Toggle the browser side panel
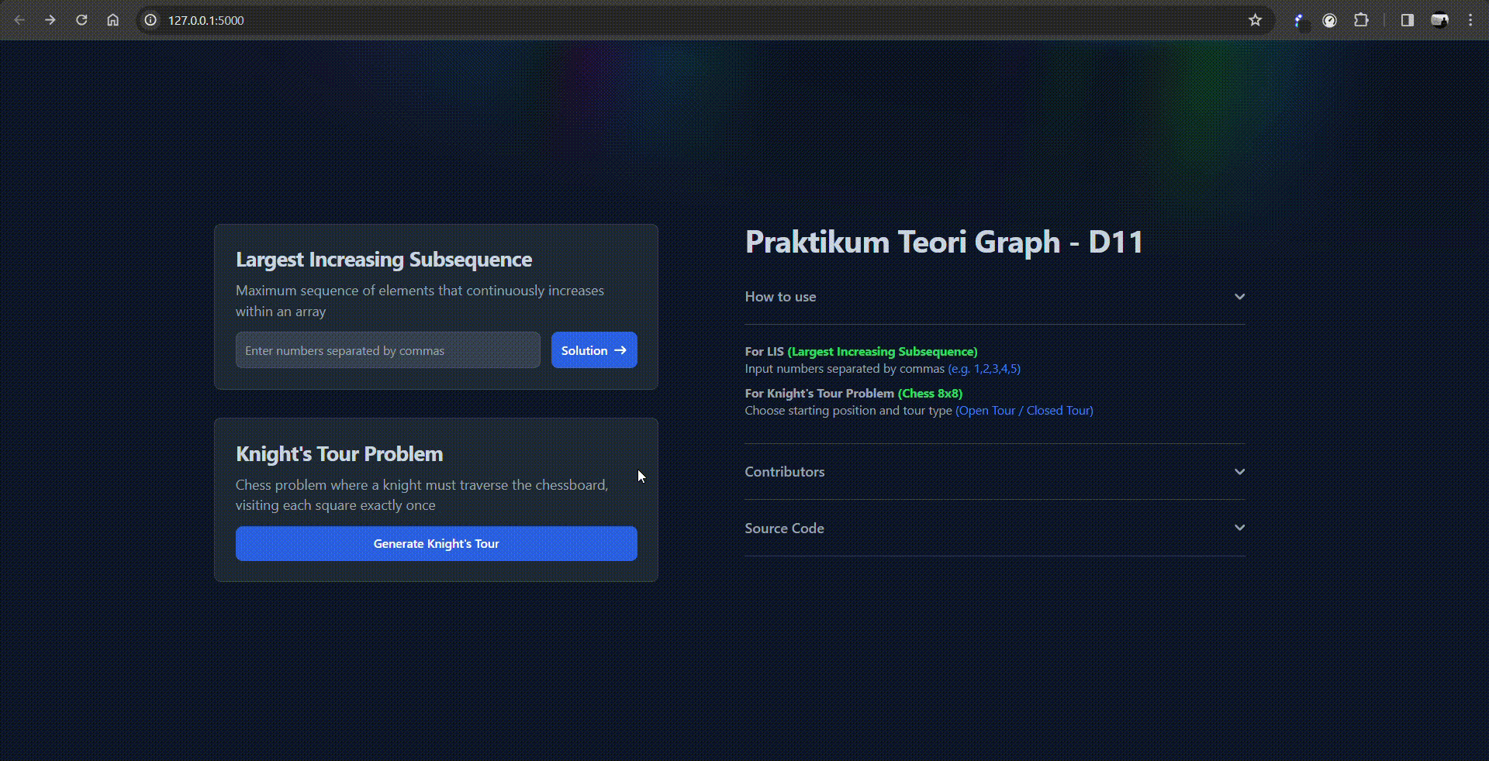This screenshot has height=761, width=1489. [x=1407, y=20]
